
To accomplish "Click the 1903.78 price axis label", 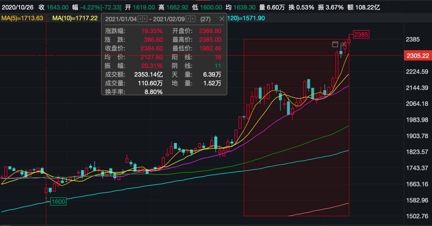I will pos(417,136).
